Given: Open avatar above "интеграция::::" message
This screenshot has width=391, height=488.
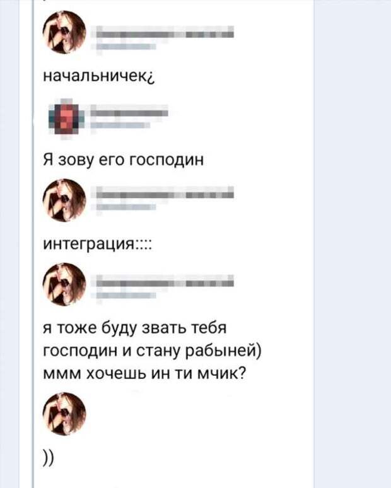Looking at the screenshot, I should point(64,200).
